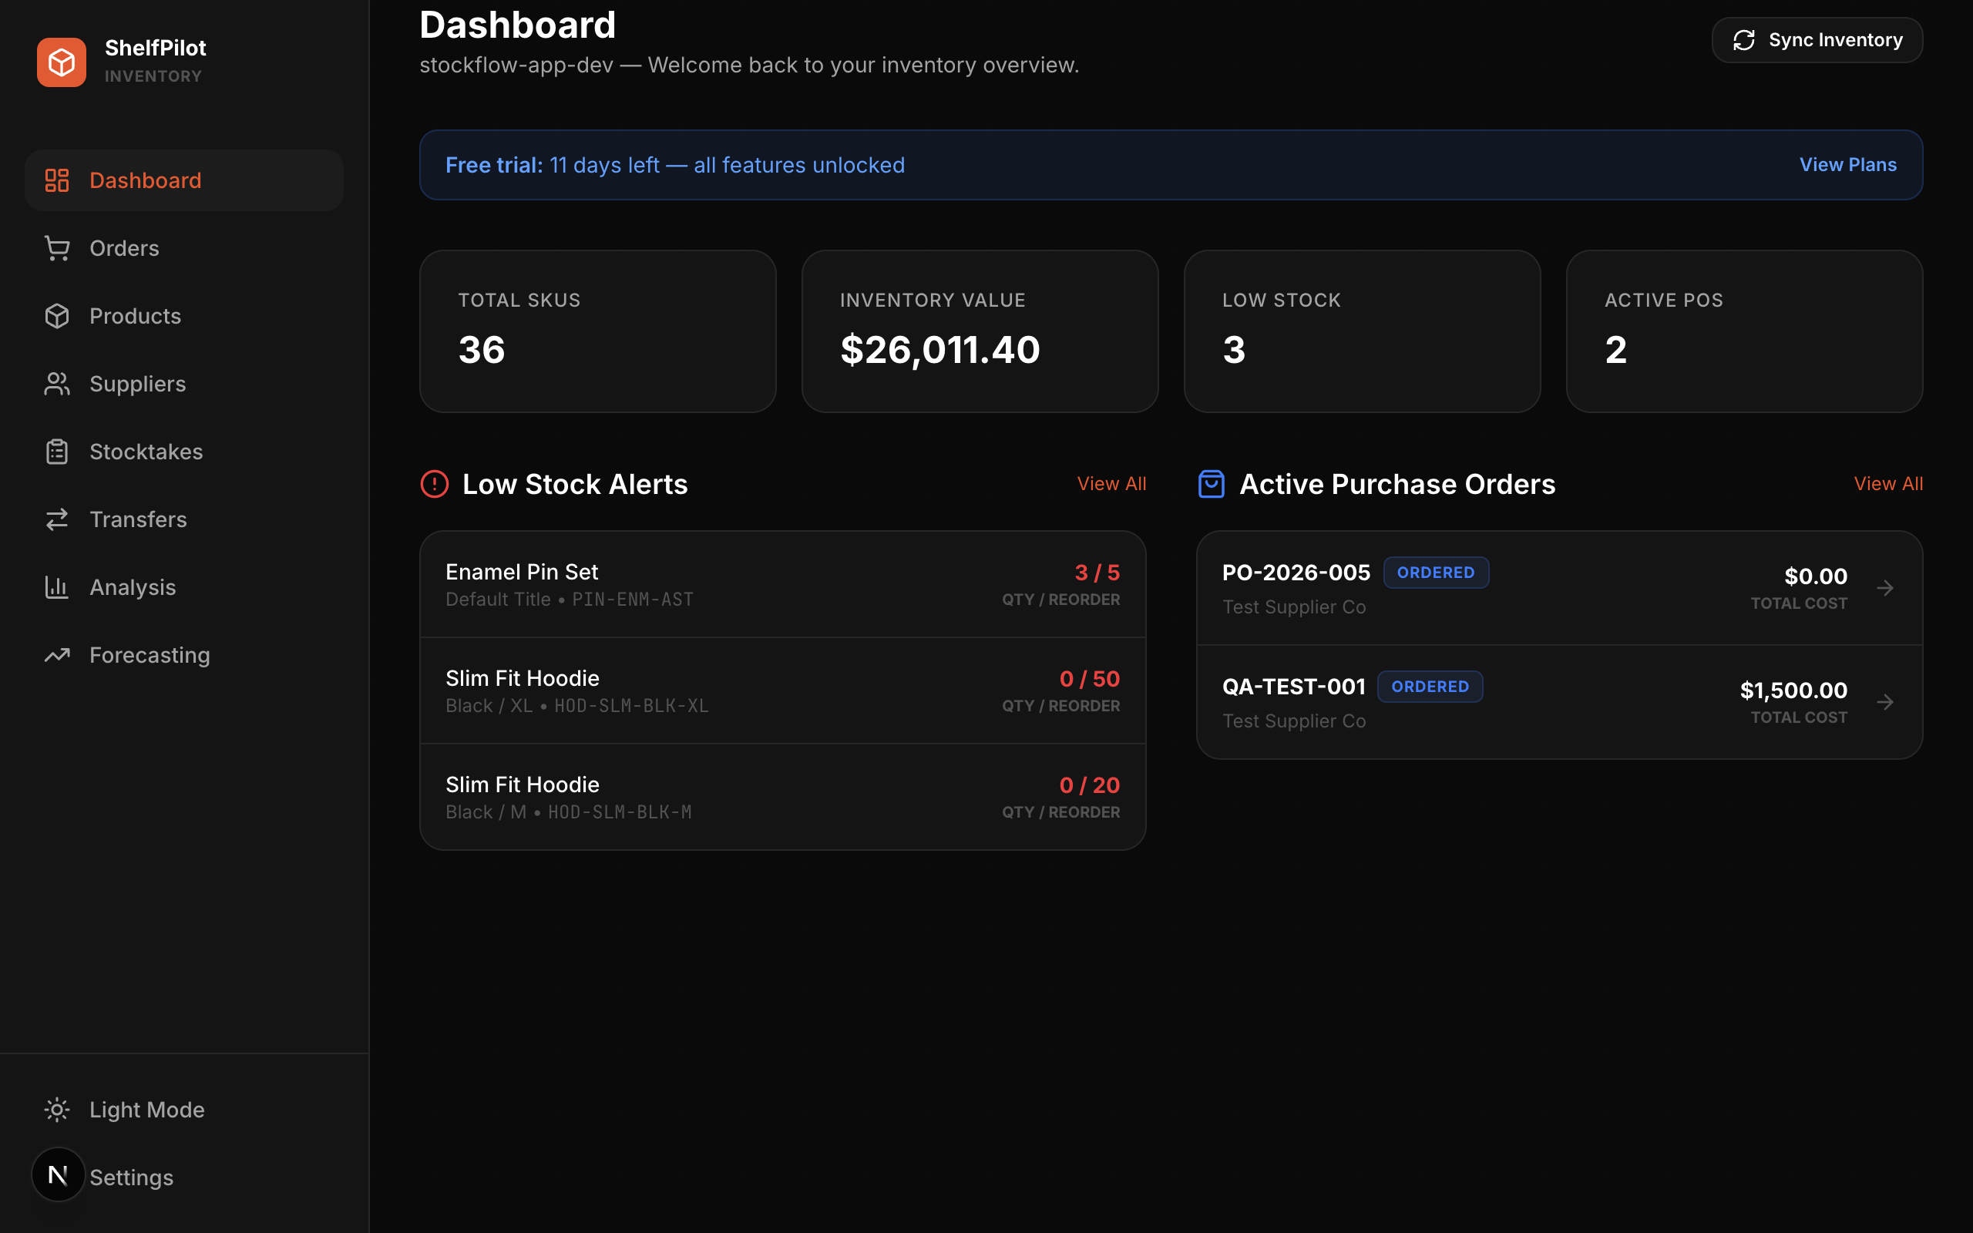Click the arrow on QA-TEST-001 row
1973x1233 pixels.
click(1885, 702)
